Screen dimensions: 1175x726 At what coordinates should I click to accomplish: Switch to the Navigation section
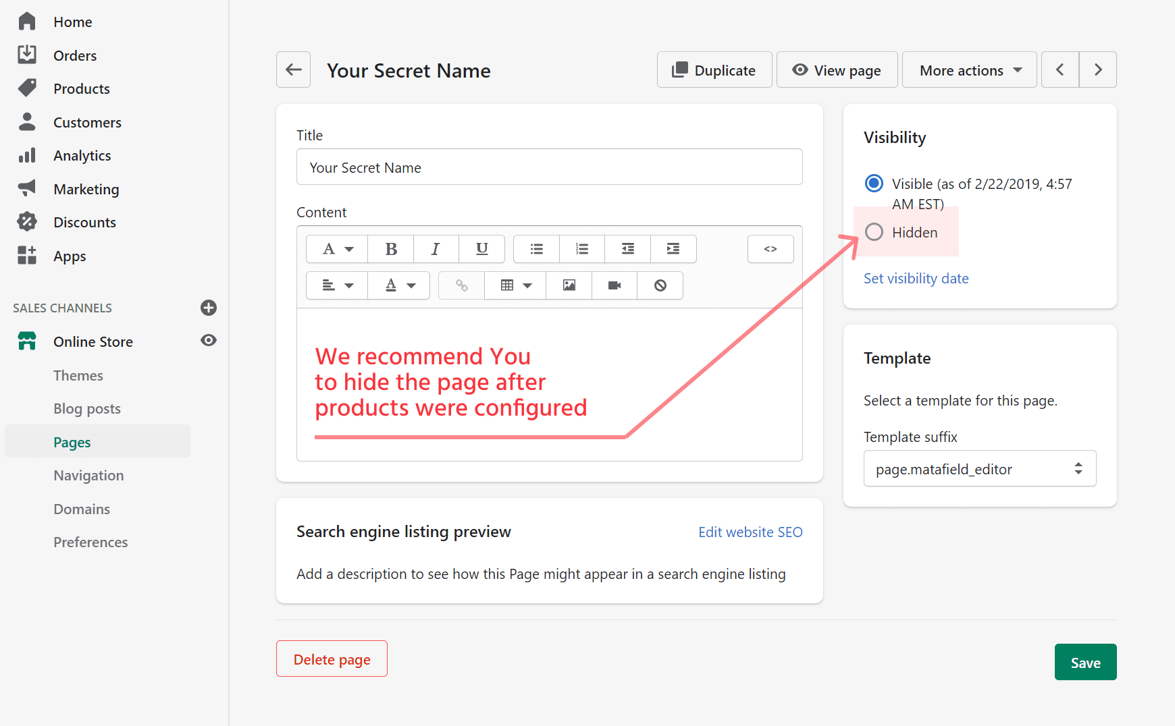coord(88,475)
